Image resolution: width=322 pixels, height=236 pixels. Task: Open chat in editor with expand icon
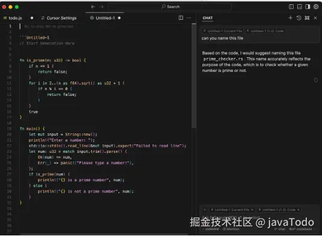tap(307, 18)
